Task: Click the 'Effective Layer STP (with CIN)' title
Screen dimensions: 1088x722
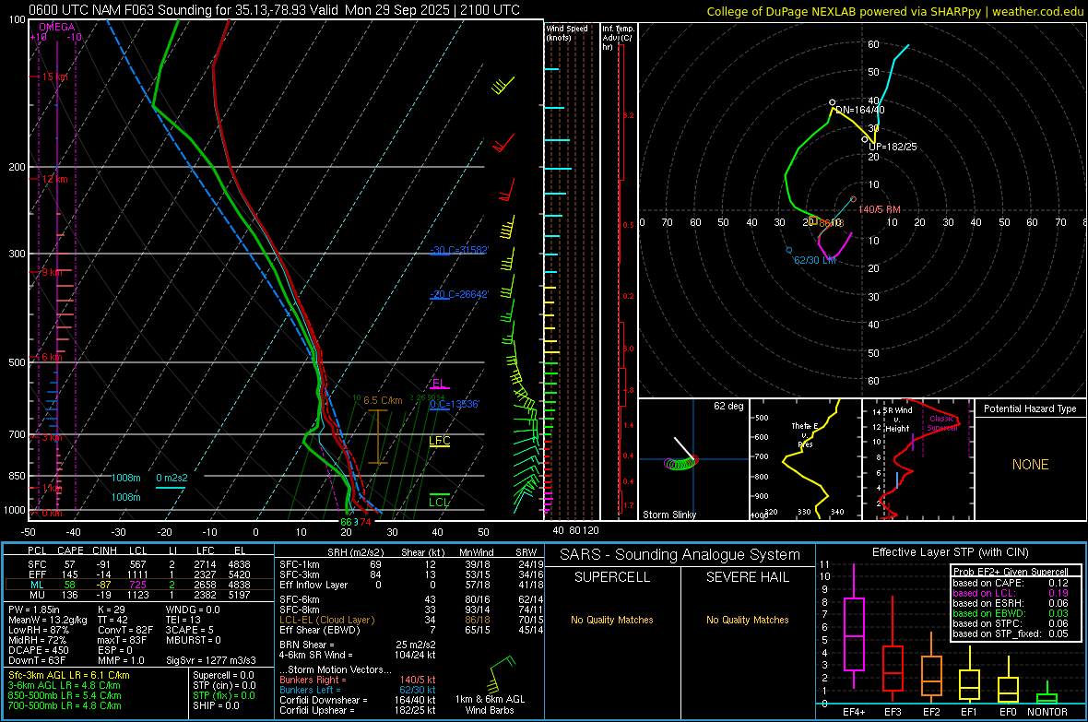Action: pos(950,552)
